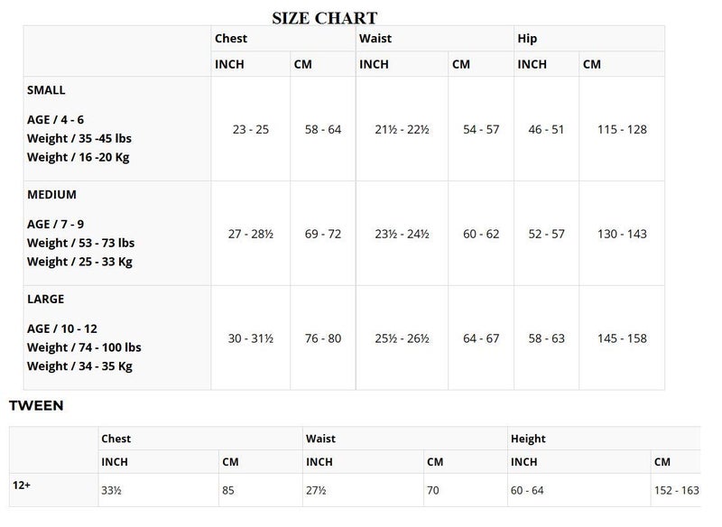Select the LARGE size row label

[45, 299]
